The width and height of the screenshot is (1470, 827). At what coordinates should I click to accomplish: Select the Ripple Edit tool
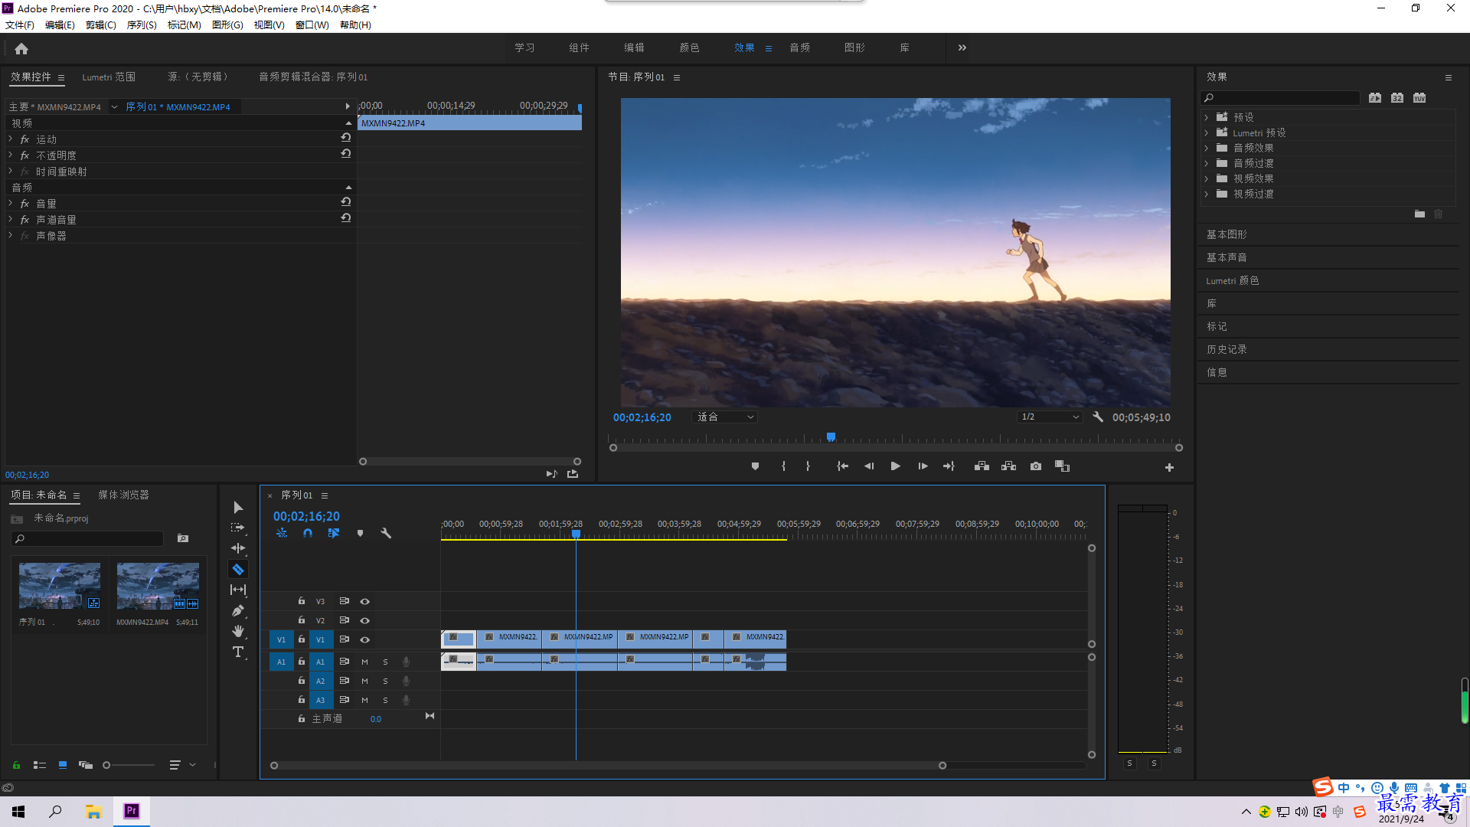point(238,548)
